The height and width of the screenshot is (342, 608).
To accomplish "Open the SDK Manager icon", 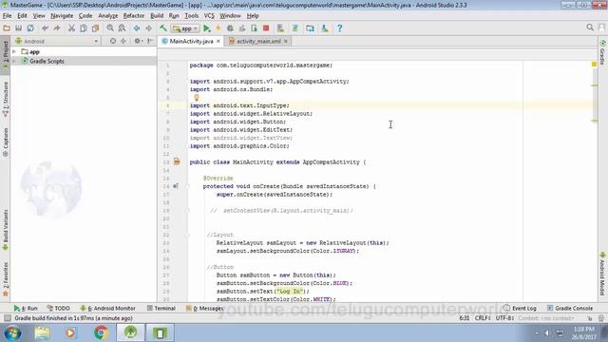I will tap(325, 28).
